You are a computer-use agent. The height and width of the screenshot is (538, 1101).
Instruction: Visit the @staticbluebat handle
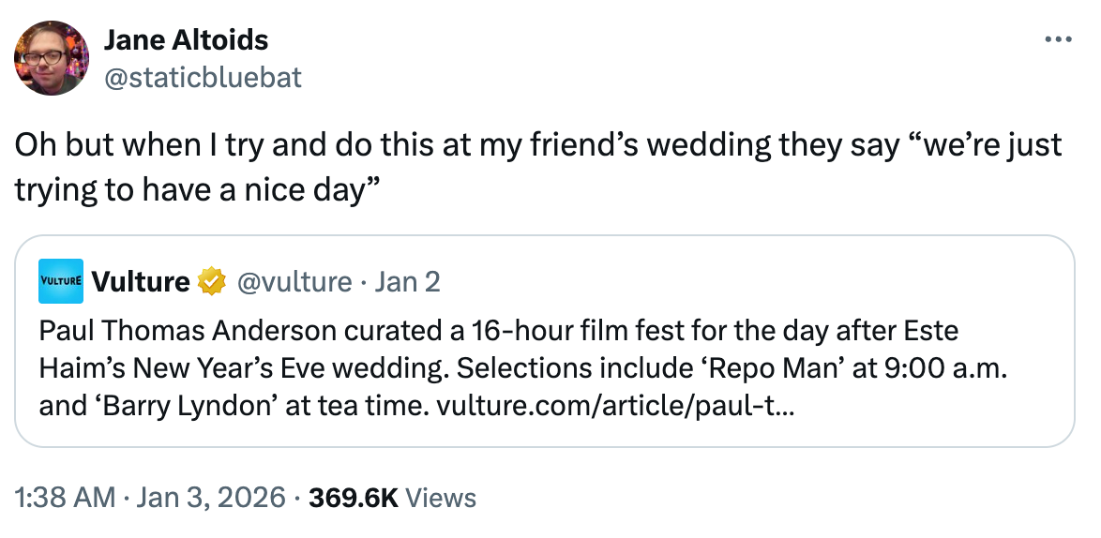click(x=203, y=77)
